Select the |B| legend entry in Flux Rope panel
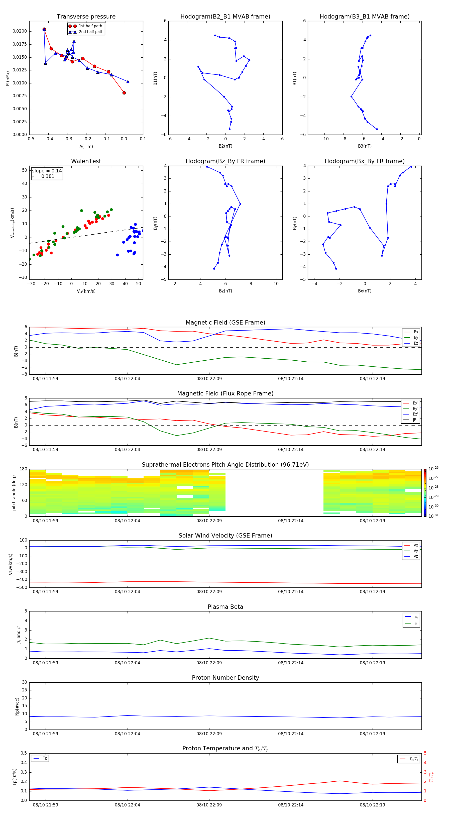Screen dimensions: 451x827 411,420
